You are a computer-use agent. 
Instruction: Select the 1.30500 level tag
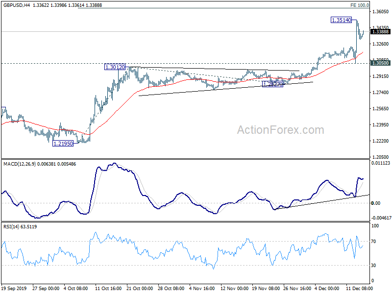point(380,63)
